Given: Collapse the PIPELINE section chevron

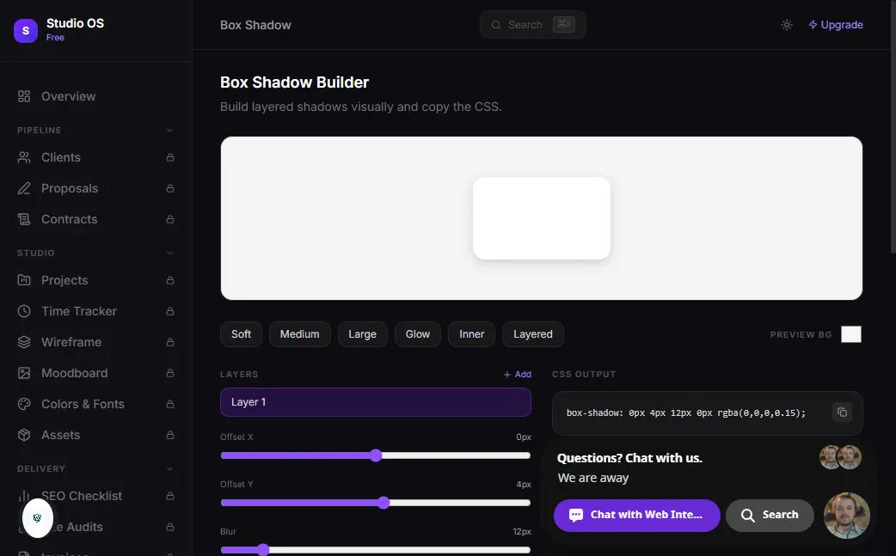Looking at the screenshot, I should pos(169,130).
